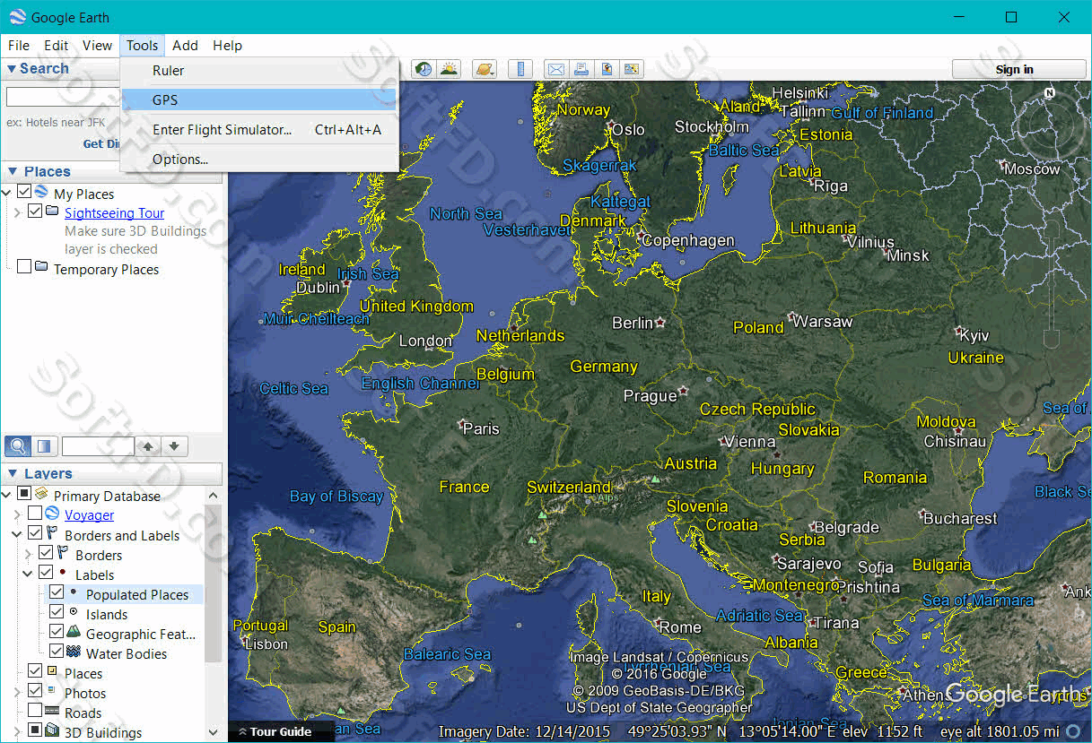Click the print toolbar icon
The width and height of the screenshot is (1092, 743).
[581, 69]
